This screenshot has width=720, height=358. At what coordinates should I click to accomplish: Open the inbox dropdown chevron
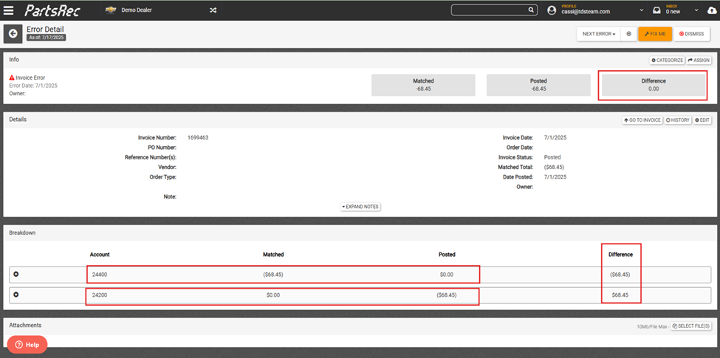[x=696, y=10]
